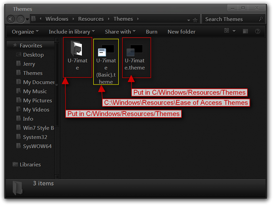This screenshot has width=273, height=205.
Task: Go back with the Back arrow button
Action: (11, 19)
